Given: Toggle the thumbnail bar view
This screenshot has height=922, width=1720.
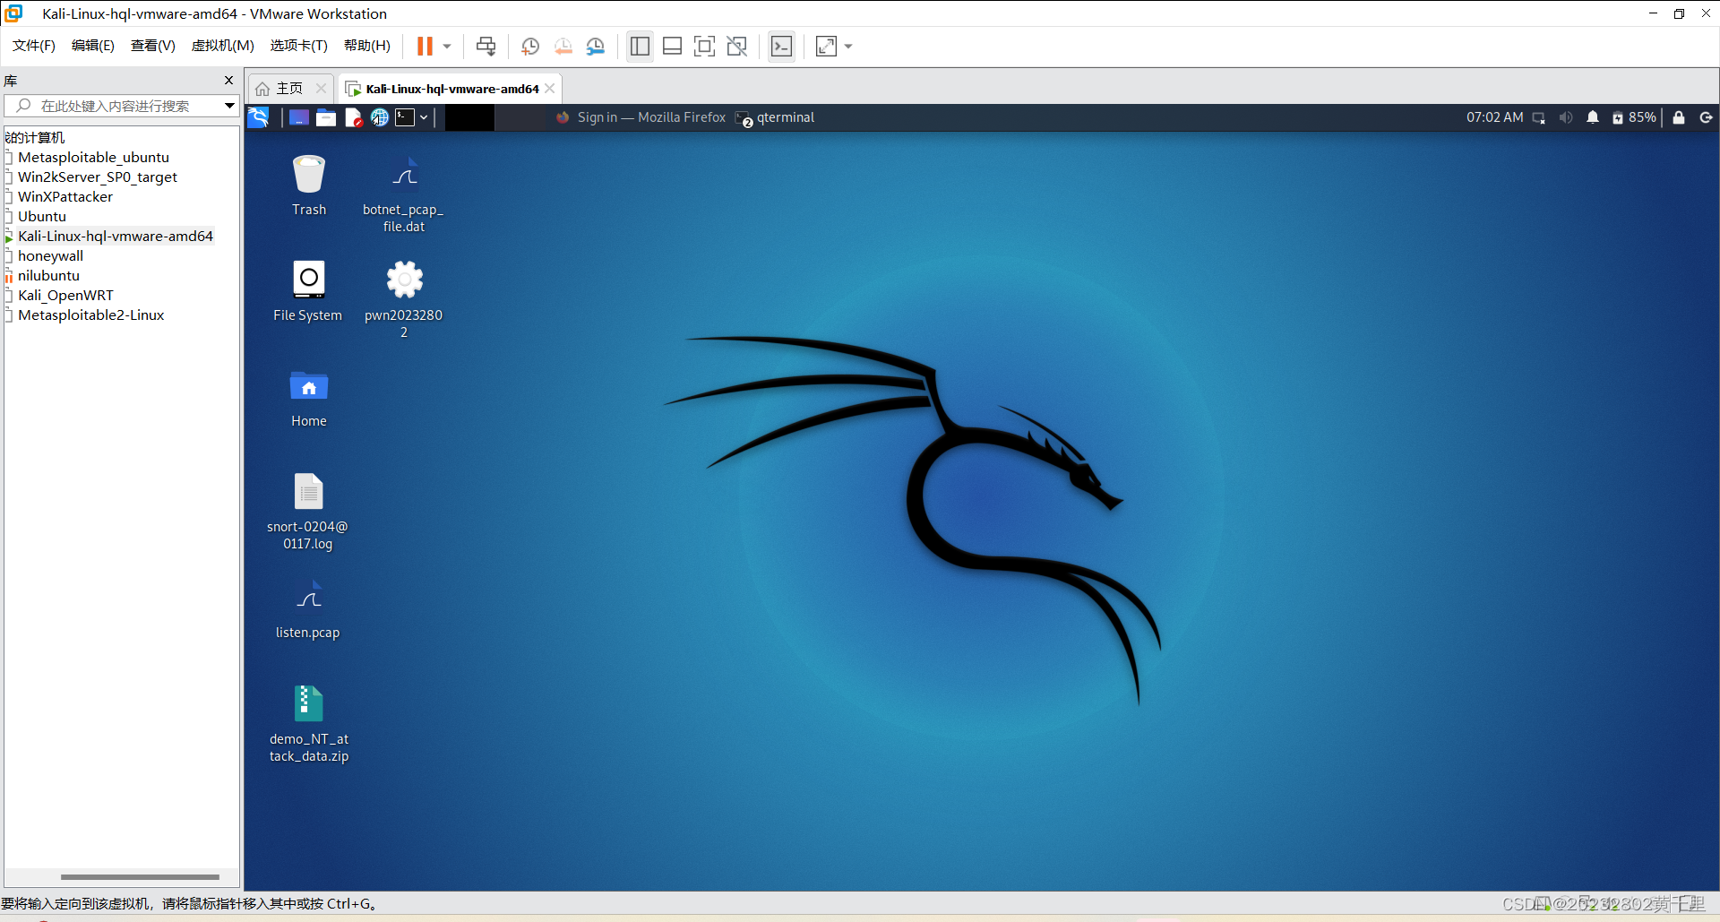Looking at the screenshot, I should (672, 46).
